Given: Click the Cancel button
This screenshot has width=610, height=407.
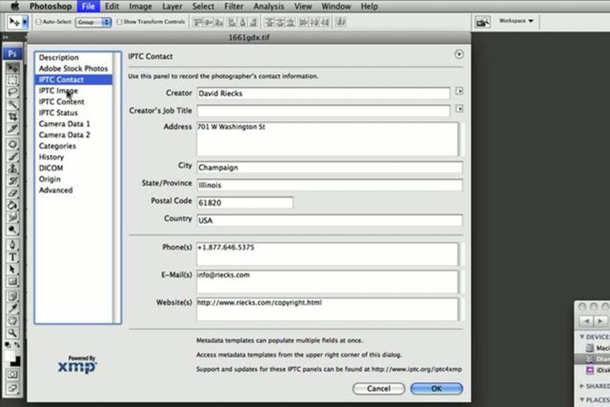Looking at the screenshot, I should click(378, 389).
